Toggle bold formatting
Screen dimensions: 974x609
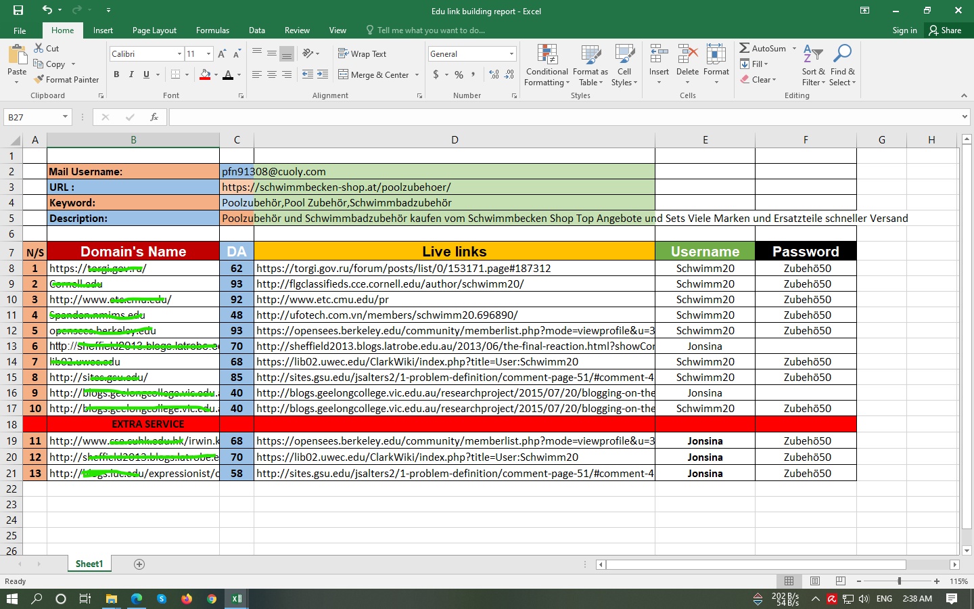116,74
